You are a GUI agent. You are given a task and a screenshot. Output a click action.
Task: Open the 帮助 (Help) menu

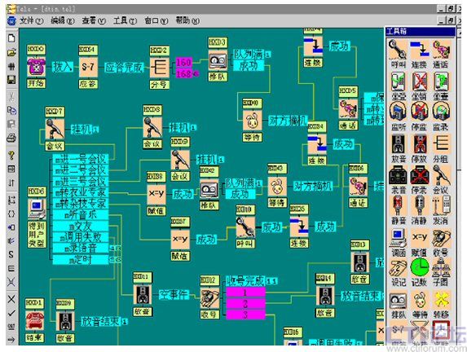[x=187, y=20]
